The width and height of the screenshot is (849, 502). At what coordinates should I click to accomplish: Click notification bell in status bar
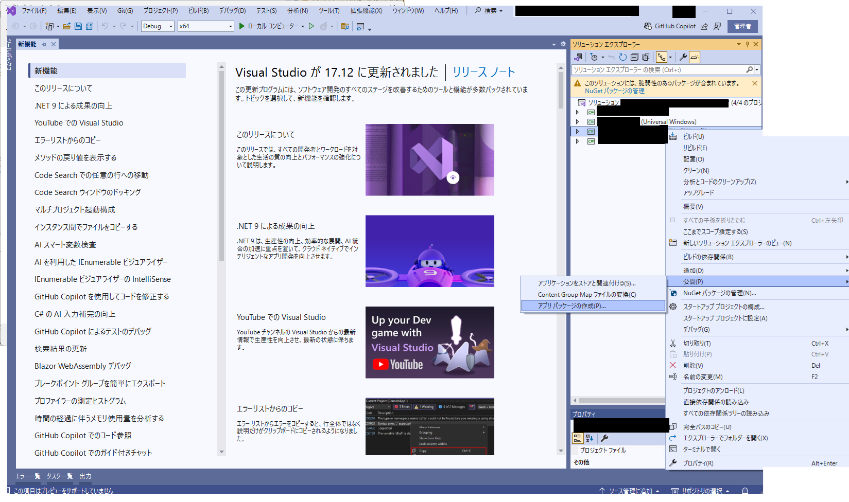745,490
